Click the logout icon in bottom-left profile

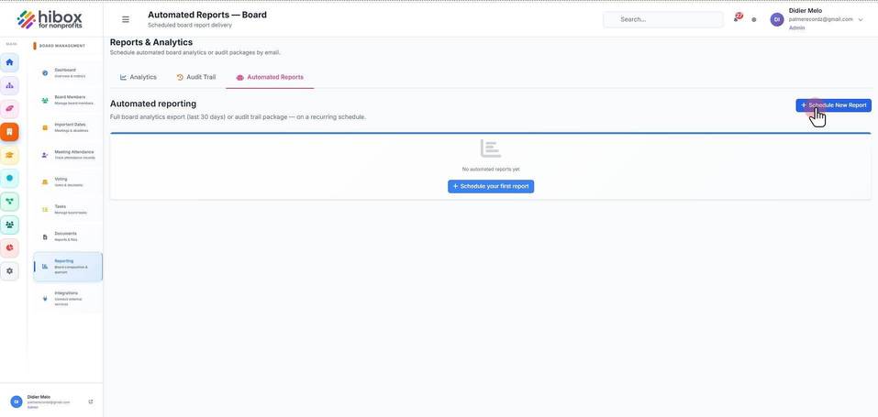coord(91,402)
